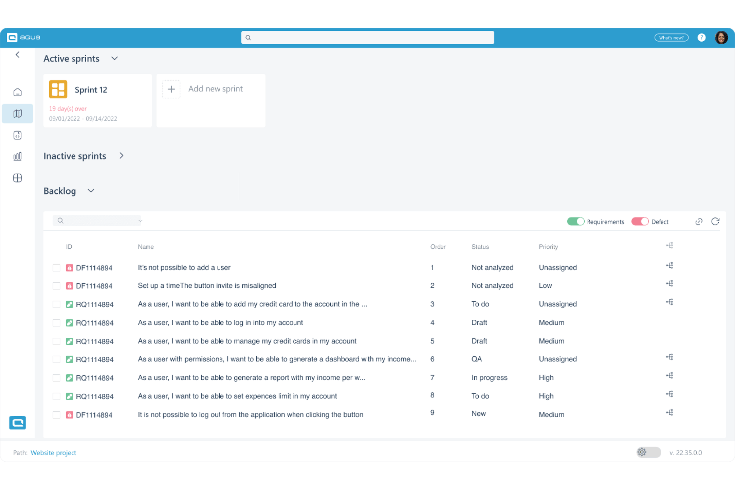This screenshot has width=735, height=490.
Task: Sort by the Order column header
Action: coord(438,247)
